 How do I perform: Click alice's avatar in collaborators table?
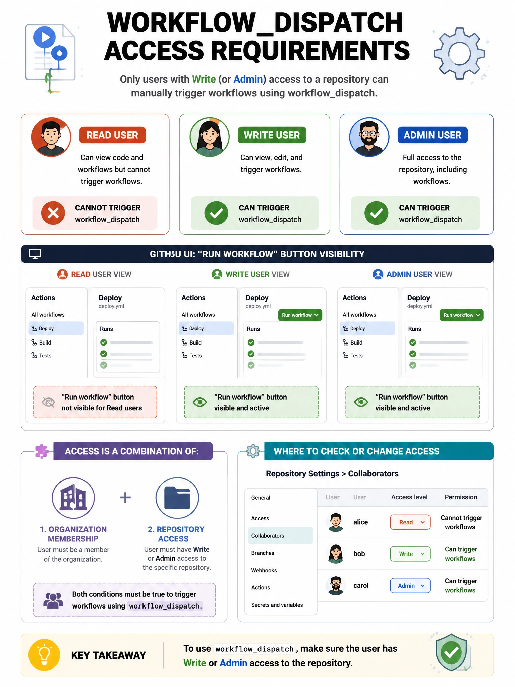tap(335, 522)
